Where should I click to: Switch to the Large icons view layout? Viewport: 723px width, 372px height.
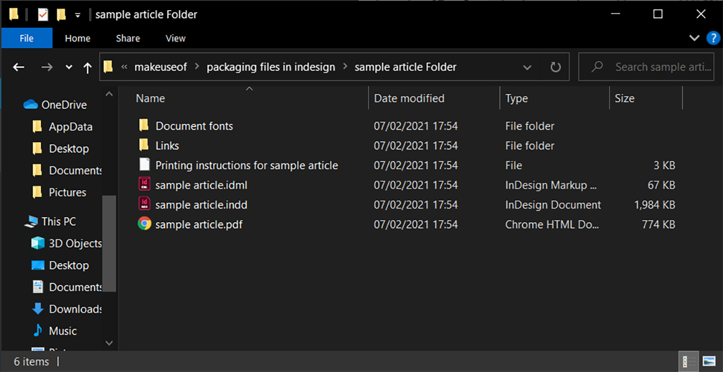click(709, 361)
